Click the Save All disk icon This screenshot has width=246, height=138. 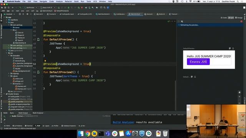click(x=5, y=8)
